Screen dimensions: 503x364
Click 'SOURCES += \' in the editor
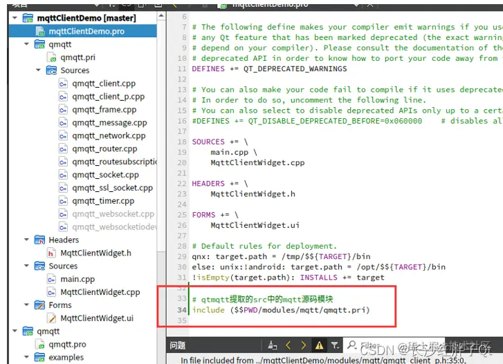[x=220, y=142]
